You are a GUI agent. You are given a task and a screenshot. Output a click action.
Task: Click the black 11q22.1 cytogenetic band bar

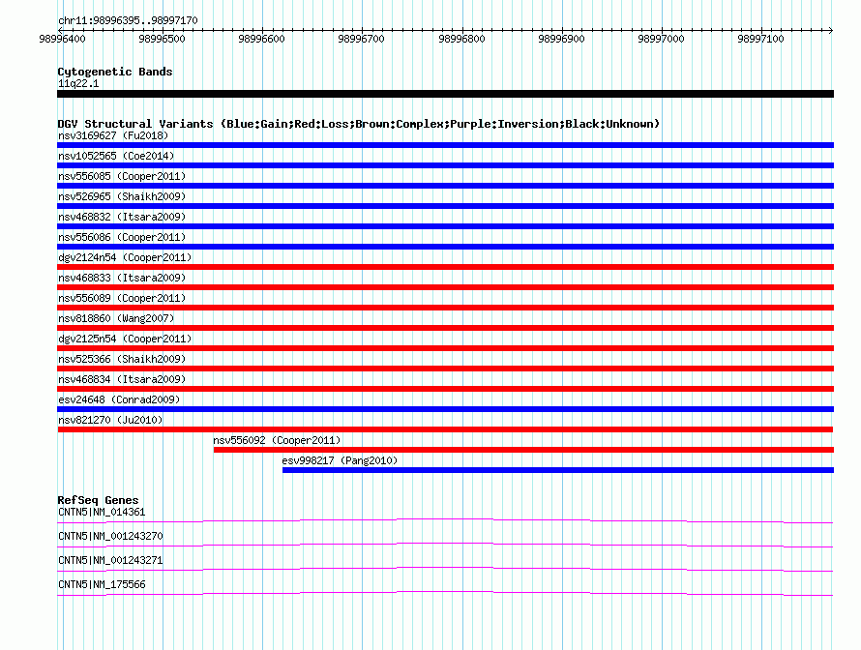click(445, 94)
